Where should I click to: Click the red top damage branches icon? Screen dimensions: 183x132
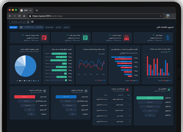(x=127, y=89)
